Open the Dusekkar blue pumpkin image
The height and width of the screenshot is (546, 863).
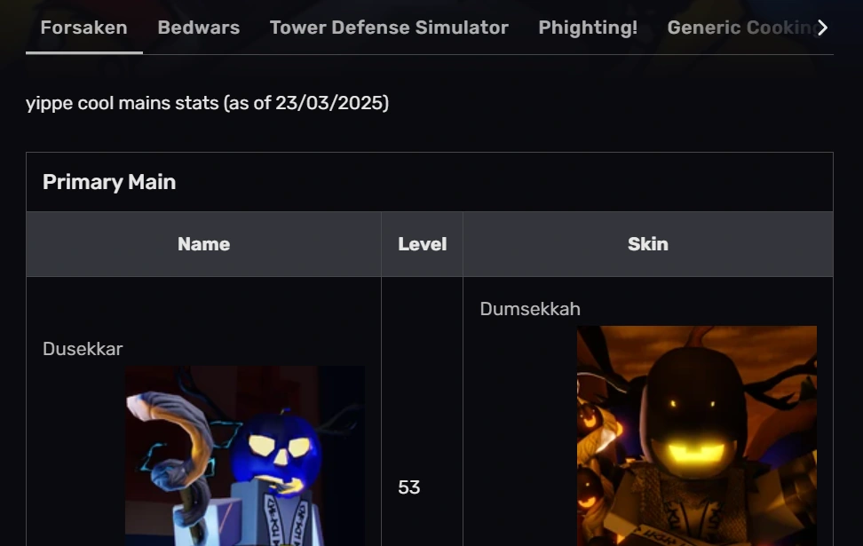(x=245, y=455)
